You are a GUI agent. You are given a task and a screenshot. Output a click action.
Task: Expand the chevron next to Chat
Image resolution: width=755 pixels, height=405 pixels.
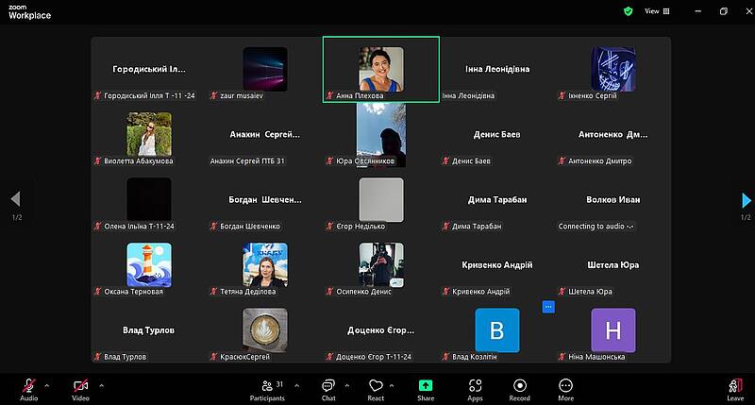(346, 384)
